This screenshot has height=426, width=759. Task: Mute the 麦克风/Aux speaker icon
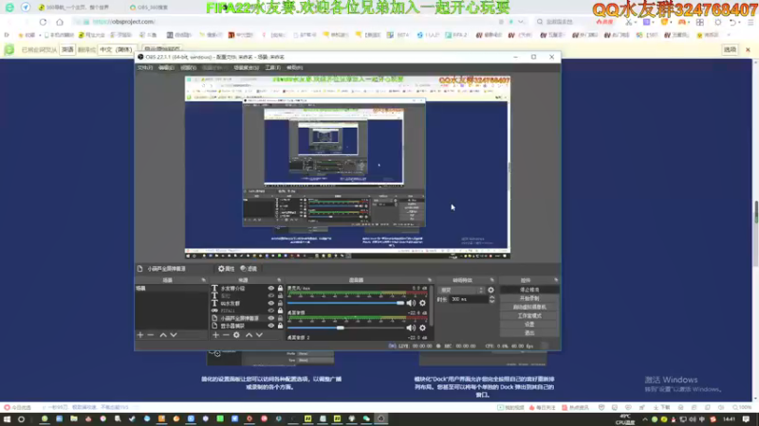coord(411,303)
